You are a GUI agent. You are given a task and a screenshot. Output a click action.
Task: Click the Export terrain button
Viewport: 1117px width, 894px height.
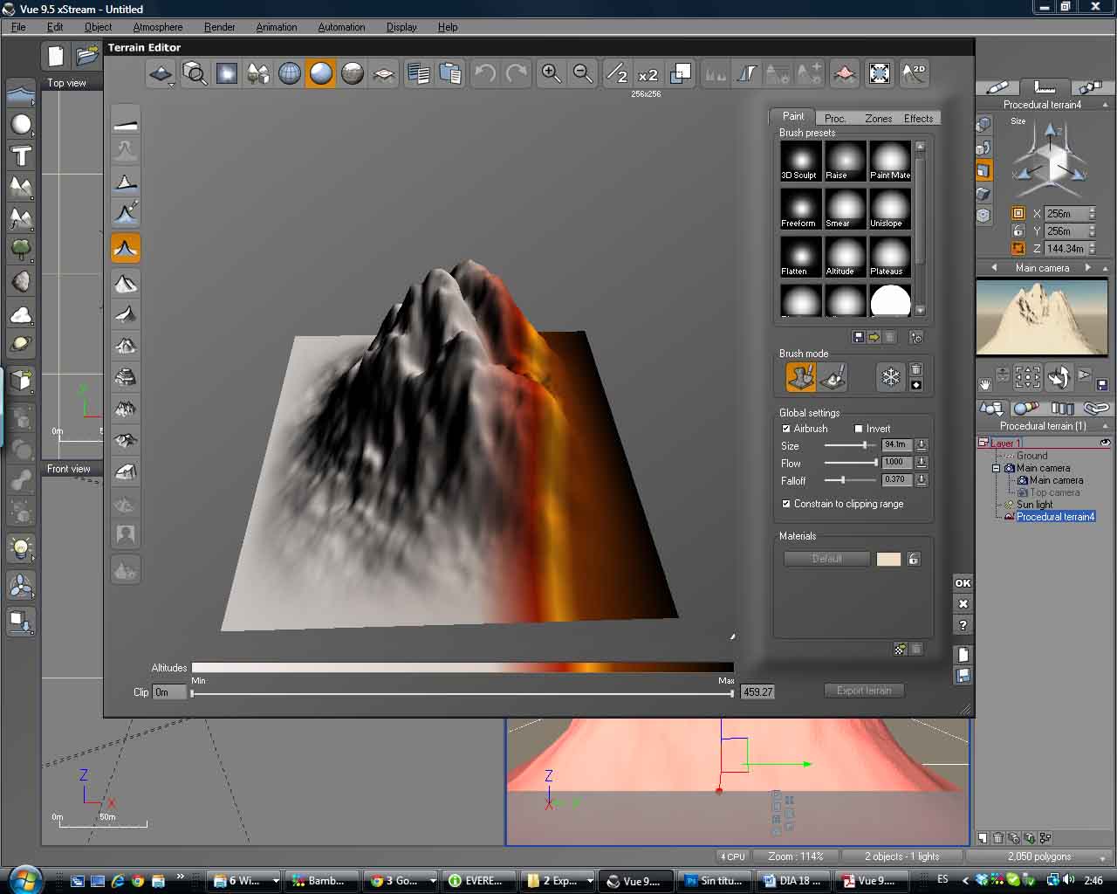pyautogui.click(x=864, y=691)
